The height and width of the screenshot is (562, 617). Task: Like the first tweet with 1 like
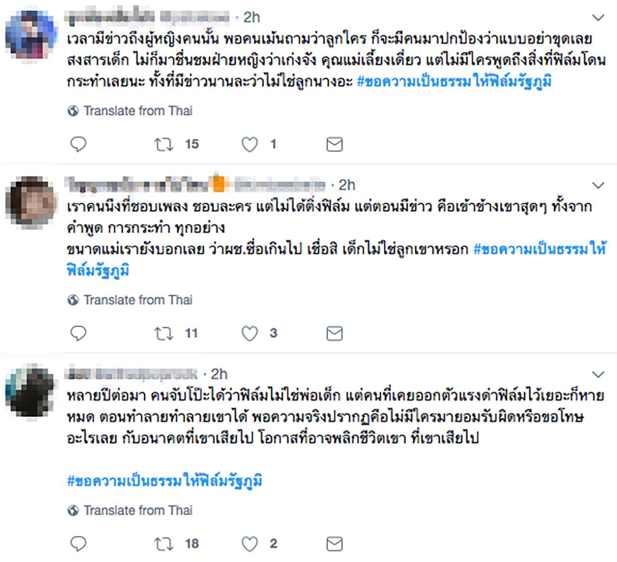pos(249,144)
